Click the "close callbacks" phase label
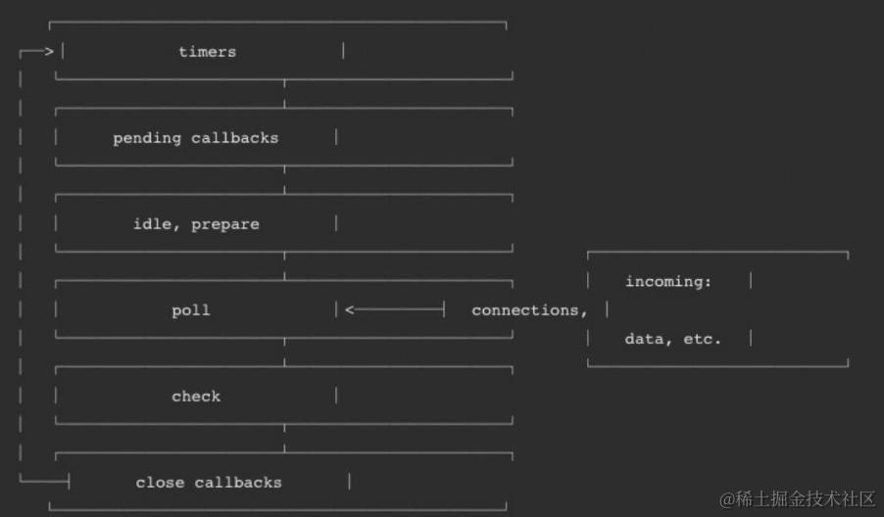This screenshot has width=884, height=517. tap(208, 483)
